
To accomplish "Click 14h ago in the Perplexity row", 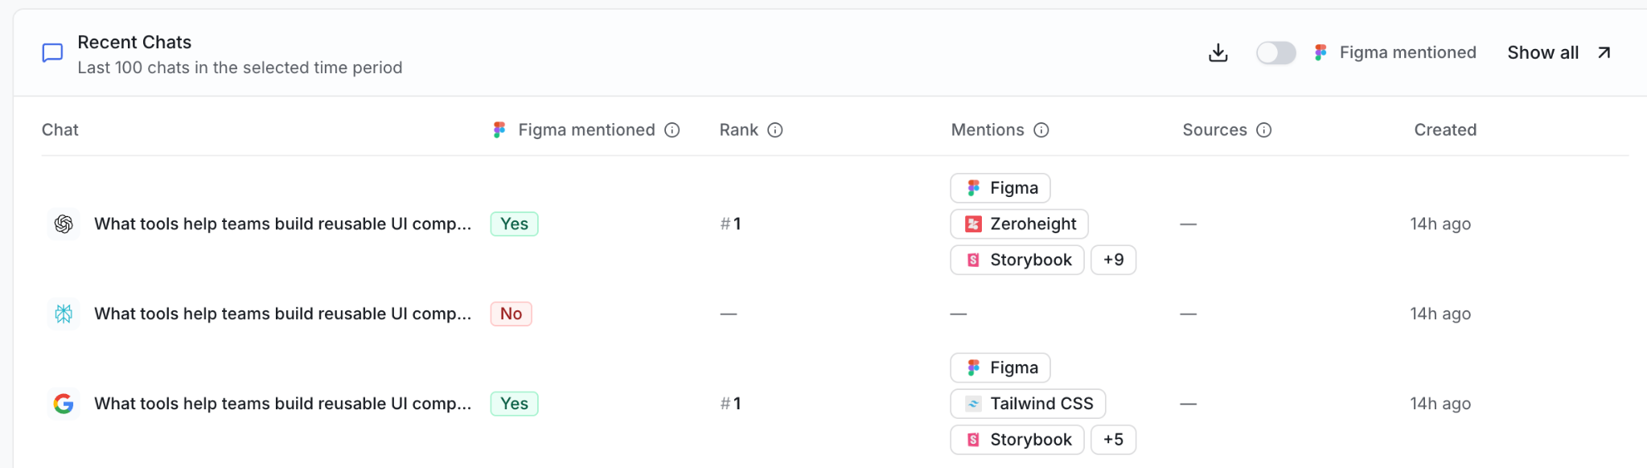I will tap(1440, 314).
